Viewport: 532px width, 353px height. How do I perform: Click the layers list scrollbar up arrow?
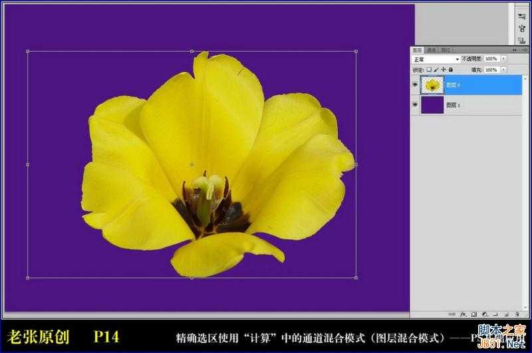[x=525, y=78]
